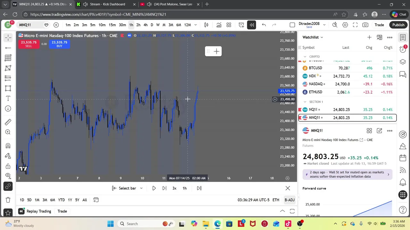Add symbol to watchlist with plus
Screen dimensions: 410x230
[x=369, y=37]
